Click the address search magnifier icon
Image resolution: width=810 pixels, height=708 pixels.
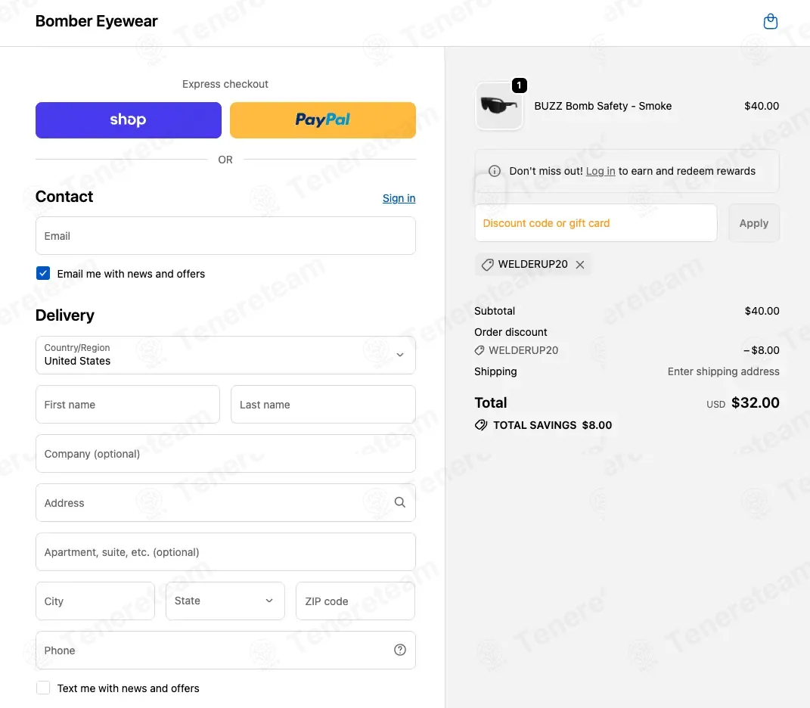400,502
